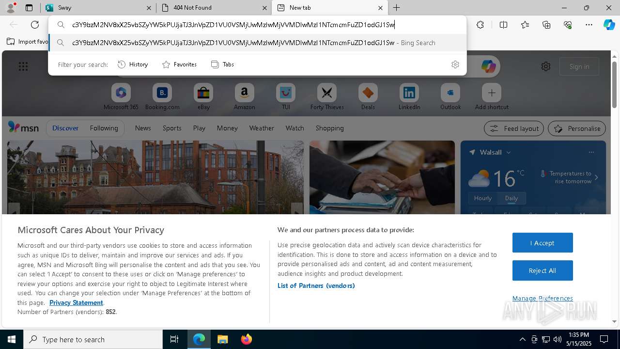Open the Amazon shortcut
The height and width of the screenshot is (349, 620).
coord(244,97)
